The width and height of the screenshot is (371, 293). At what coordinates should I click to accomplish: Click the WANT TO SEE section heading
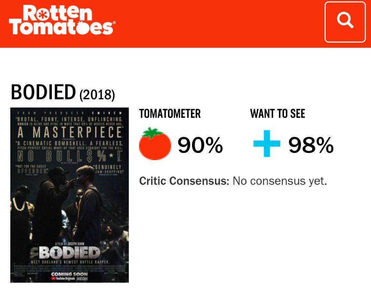(279, 113)
